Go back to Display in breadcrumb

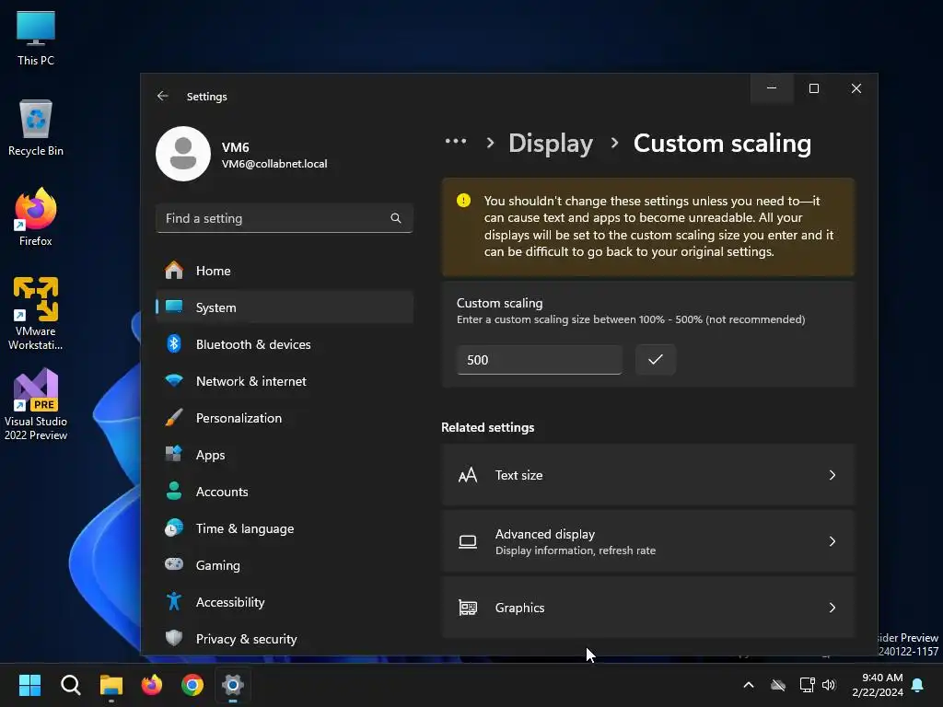[x=551, y=143]
